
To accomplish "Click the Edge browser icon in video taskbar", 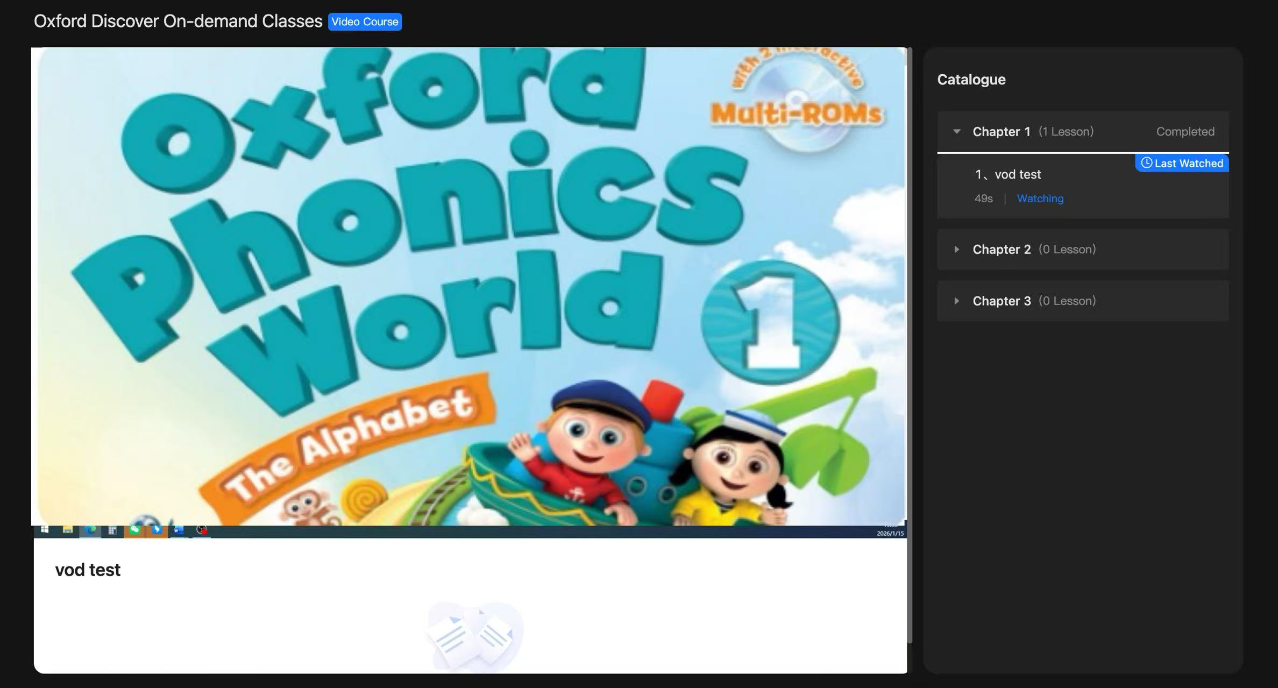I will (x=90, y=530).
